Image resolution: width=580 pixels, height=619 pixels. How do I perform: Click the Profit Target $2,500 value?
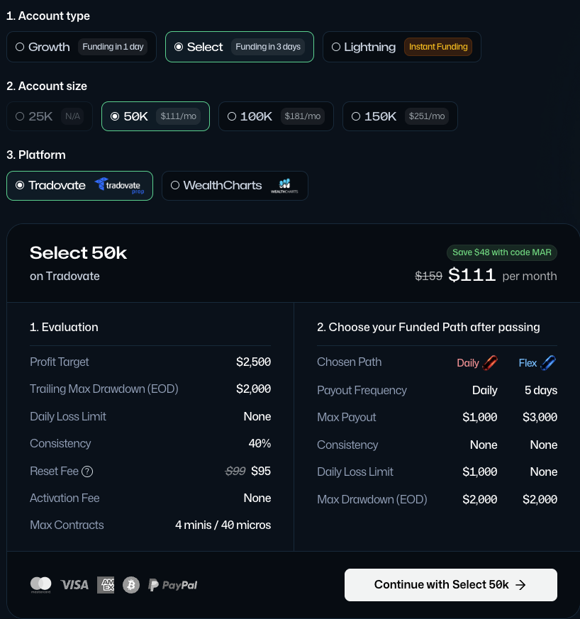tap(253, 362)
